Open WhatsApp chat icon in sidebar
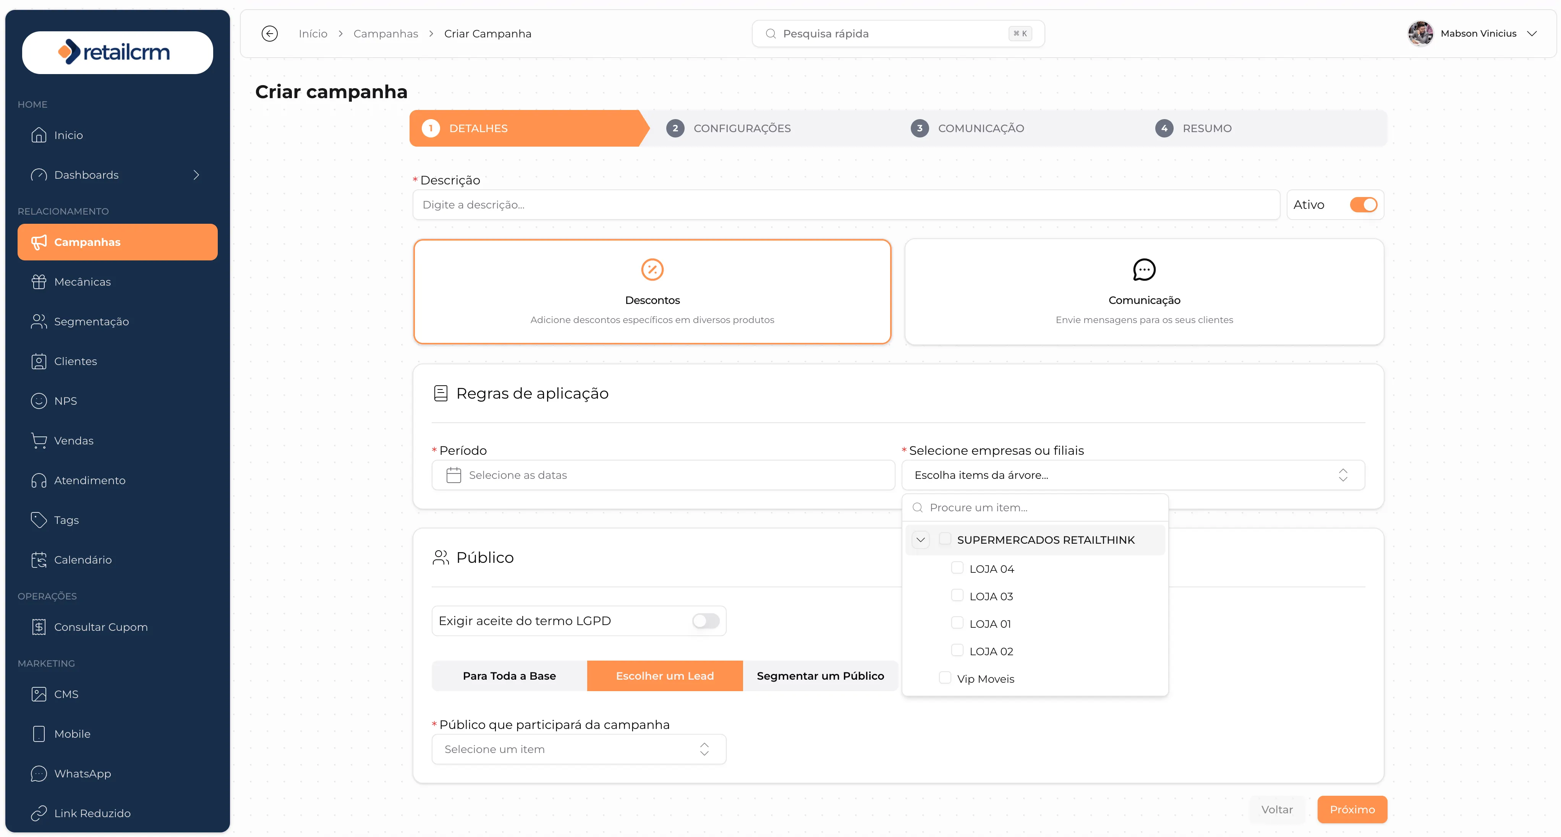The height and width of the screenshot is (837, 1561). click(39, 773)
